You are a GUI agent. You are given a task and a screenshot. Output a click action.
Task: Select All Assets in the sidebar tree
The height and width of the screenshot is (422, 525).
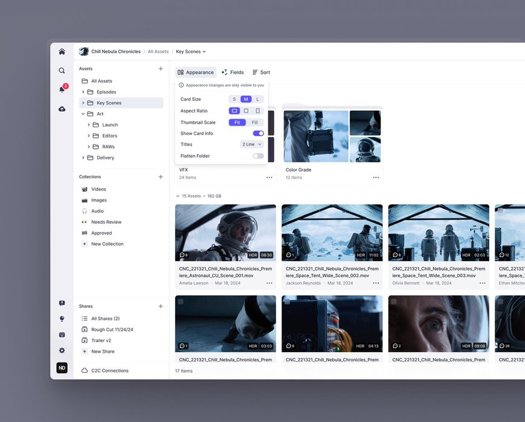121,81
